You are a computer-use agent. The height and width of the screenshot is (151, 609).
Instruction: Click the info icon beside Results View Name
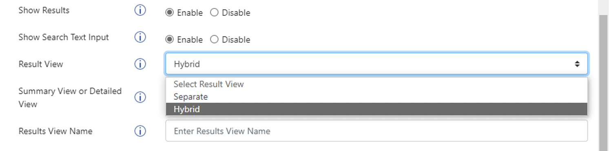pyautogui.click(x=140, y=131)
